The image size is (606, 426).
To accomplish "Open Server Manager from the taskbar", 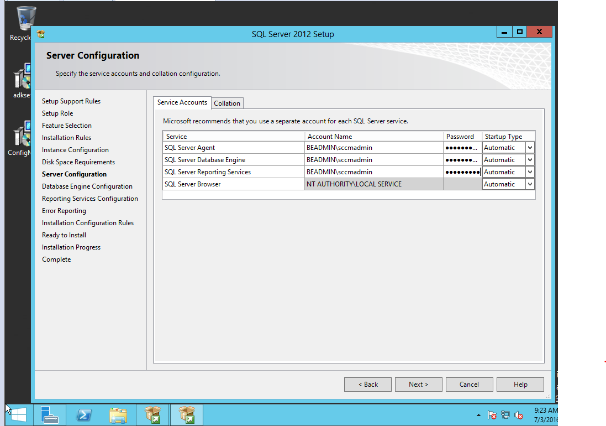I will (x=50, y=415).
